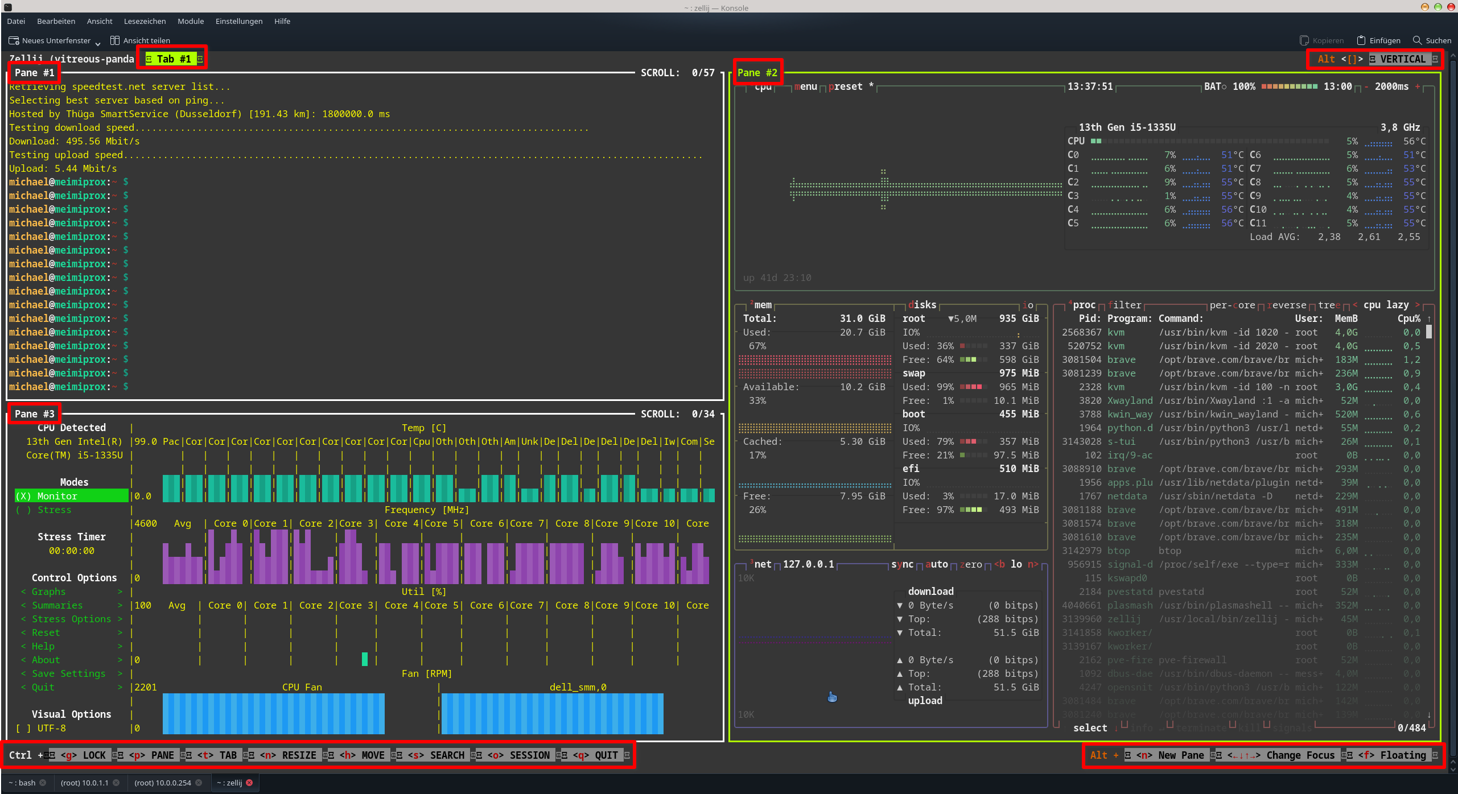The width and height of the screenshot is (1458, 794).
Task: Click SESSION mode in zellij status bar
Action: click(x=518, y=755)
